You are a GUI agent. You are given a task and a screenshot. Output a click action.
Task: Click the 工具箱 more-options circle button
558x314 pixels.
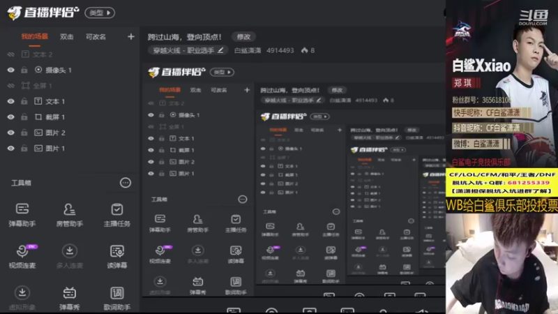(126, 183)
